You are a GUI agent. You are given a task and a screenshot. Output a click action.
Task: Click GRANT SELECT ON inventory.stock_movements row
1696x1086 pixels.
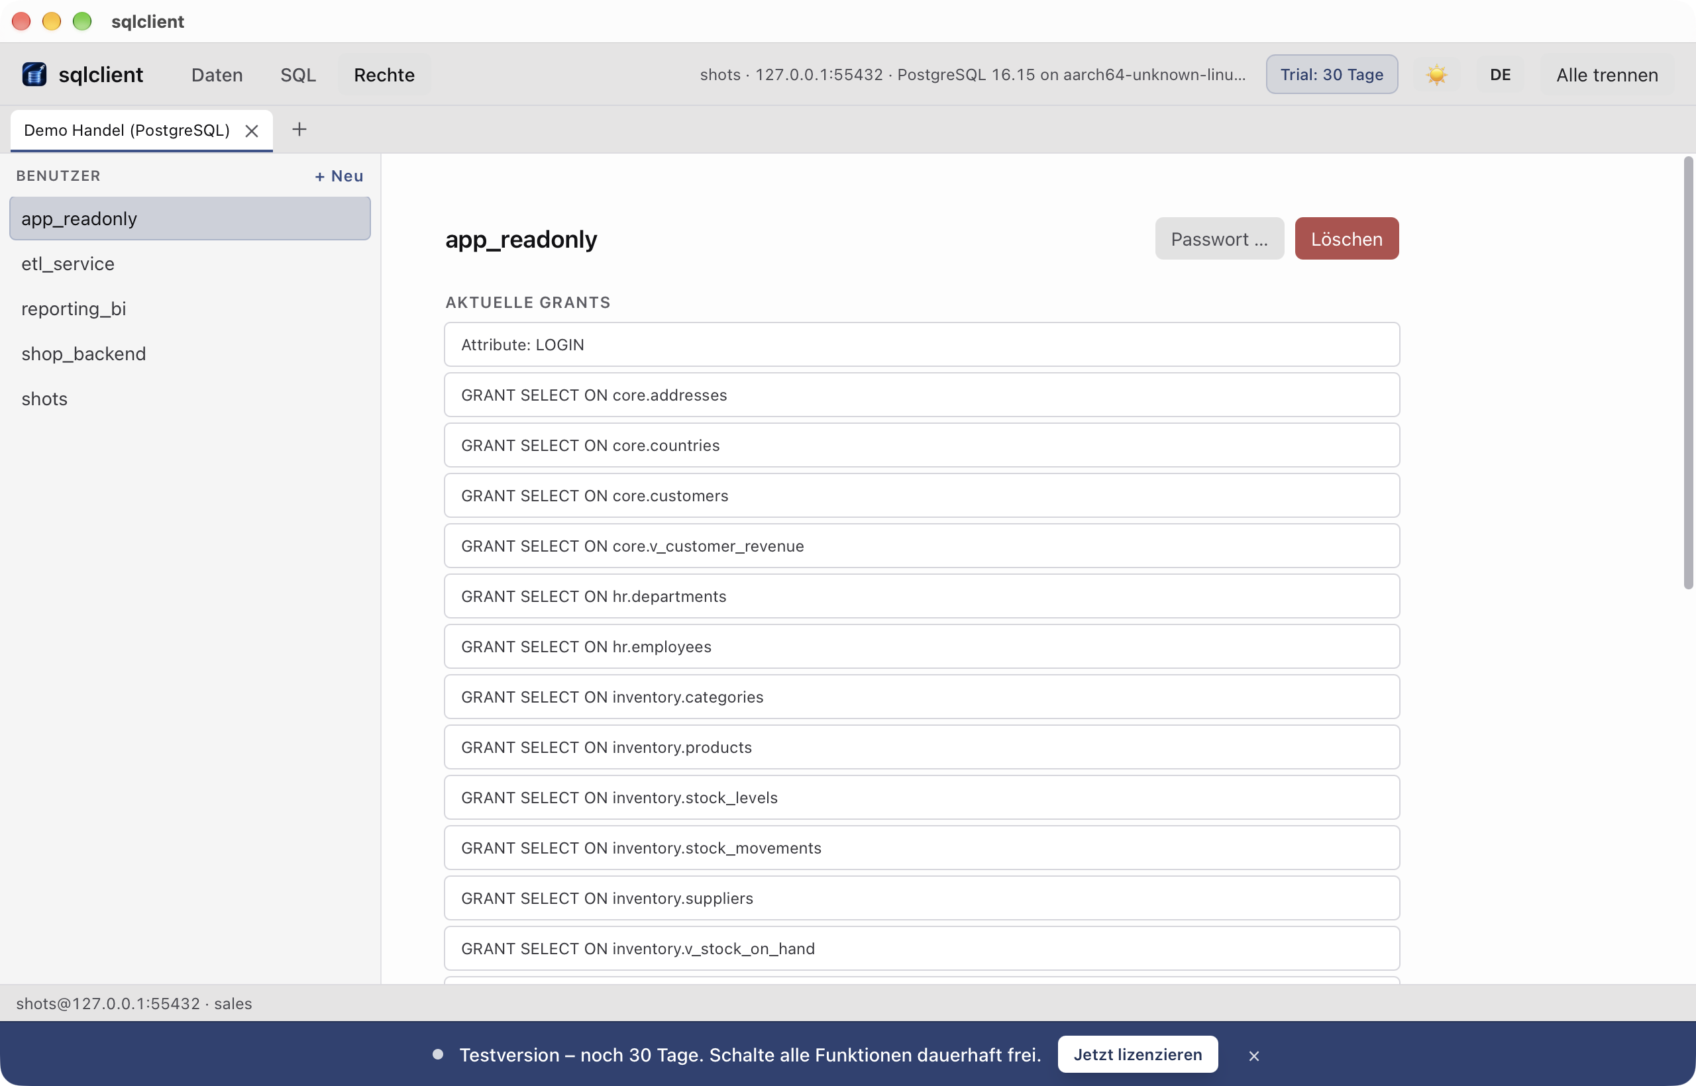922,848
